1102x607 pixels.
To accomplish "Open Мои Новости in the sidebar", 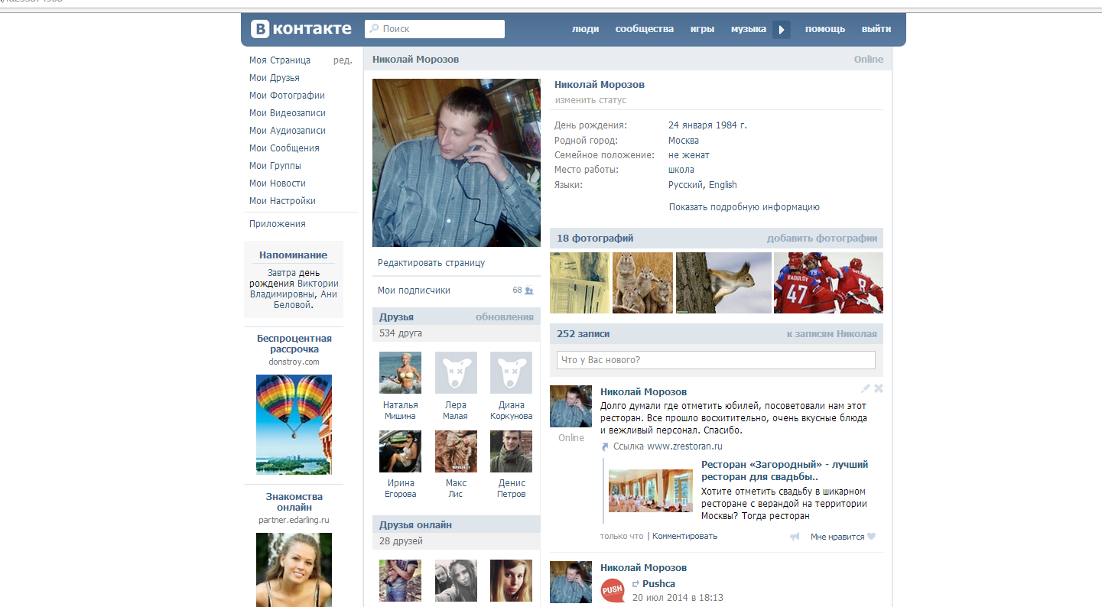I will [x=278, y=183].
